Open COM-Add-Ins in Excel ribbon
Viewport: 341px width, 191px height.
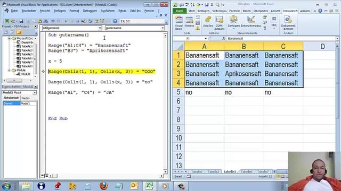(219, 23)
